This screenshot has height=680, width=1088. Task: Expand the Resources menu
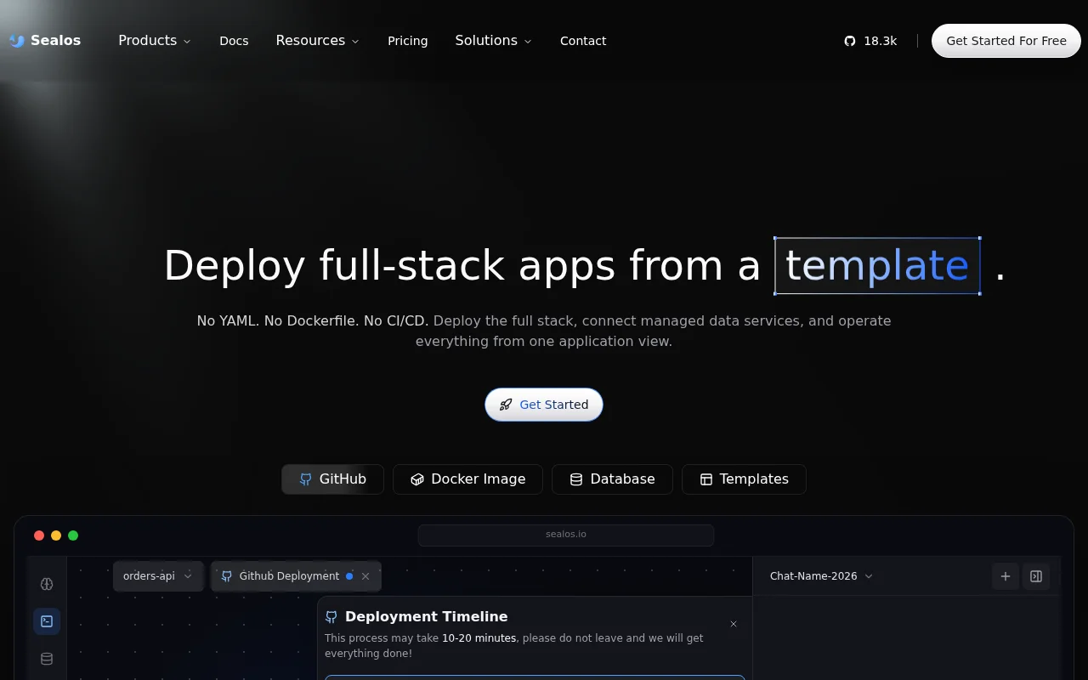(318, 41)
